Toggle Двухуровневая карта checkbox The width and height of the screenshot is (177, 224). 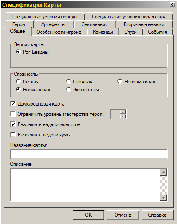tap(13, 104)
